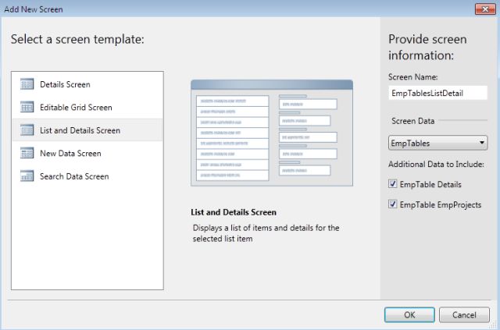
Task: Click the EmpTable EmpProjects label text
Action: point(441,205)
